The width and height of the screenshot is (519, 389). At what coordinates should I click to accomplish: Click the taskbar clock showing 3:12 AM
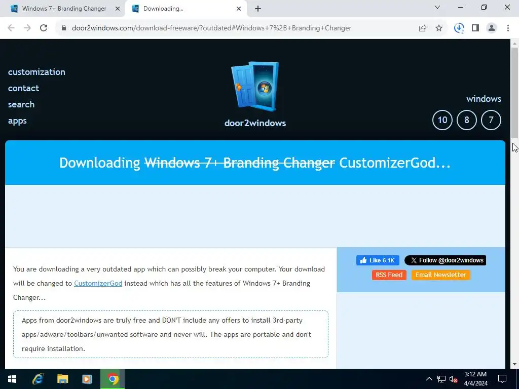475,379
